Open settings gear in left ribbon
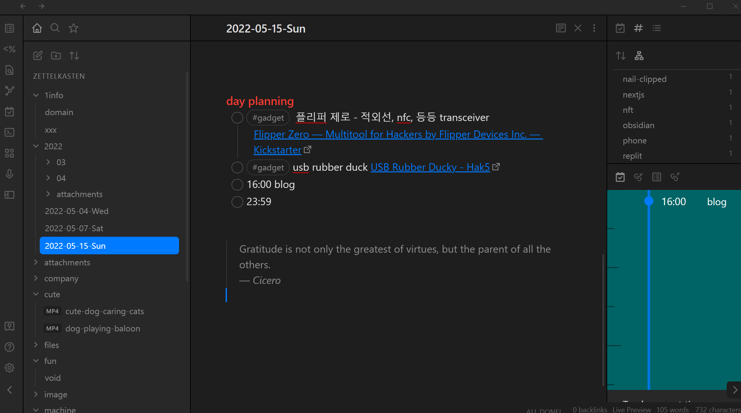This screenshot has height=413, width=741. point(9,368)
